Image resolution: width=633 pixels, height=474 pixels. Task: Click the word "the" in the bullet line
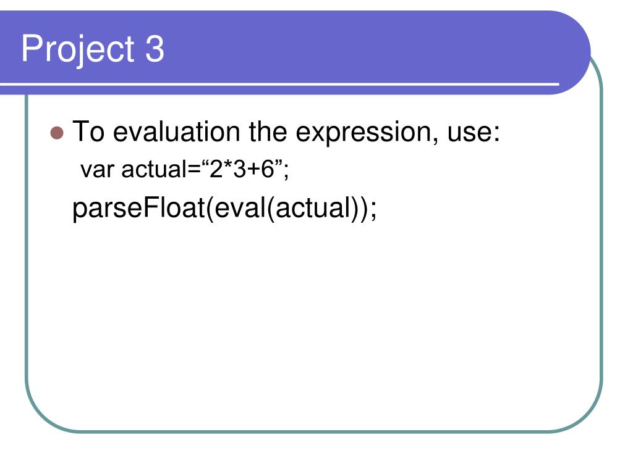pos(267,131)
